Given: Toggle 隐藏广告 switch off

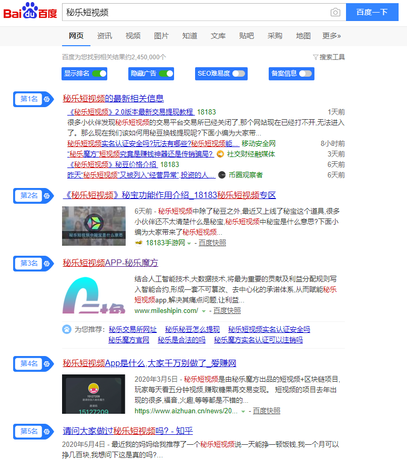Looking at the screenshot, I should 166,74.
